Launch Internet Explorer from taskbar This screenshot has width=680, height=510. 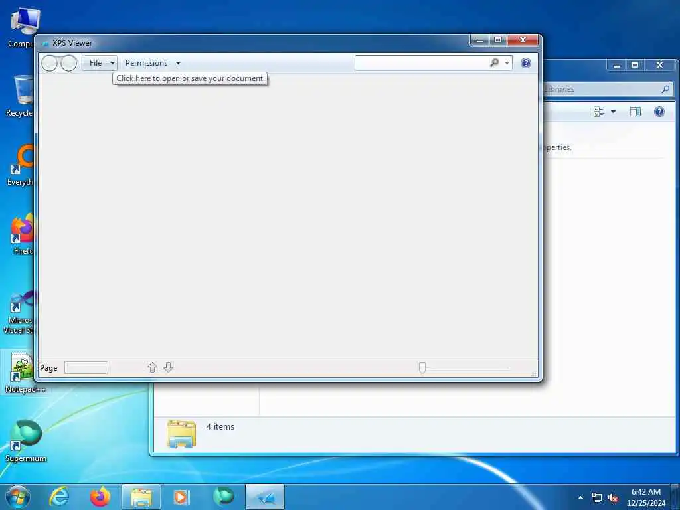tap(58, 497)
